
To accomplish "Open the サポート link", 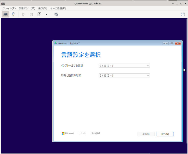I will [82, 133].
